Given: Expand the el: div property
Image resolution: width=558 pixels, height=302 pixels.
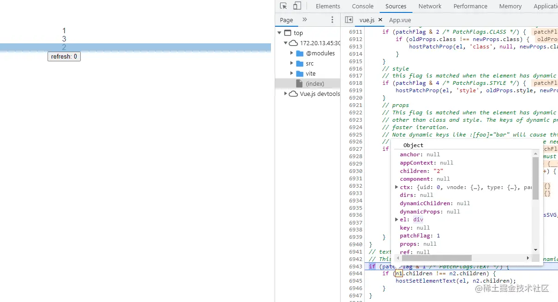Looking at the screenshot, I should (396, 219).
